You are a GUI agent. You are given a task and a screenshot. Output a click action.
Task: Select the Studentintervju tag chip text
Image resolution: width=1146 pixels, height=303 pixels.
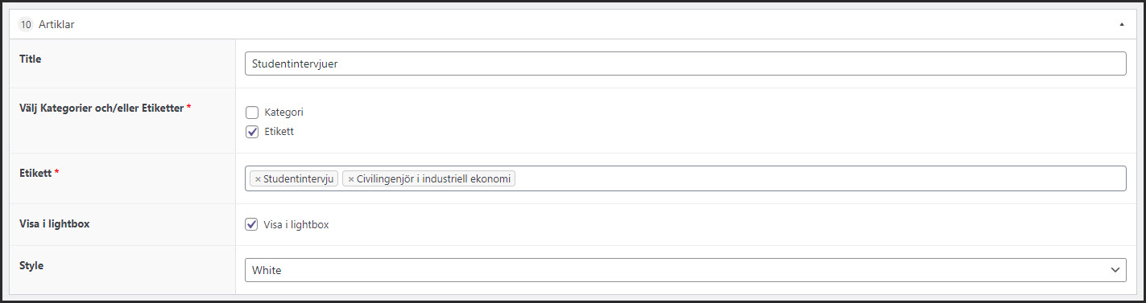tap(298, 179)
